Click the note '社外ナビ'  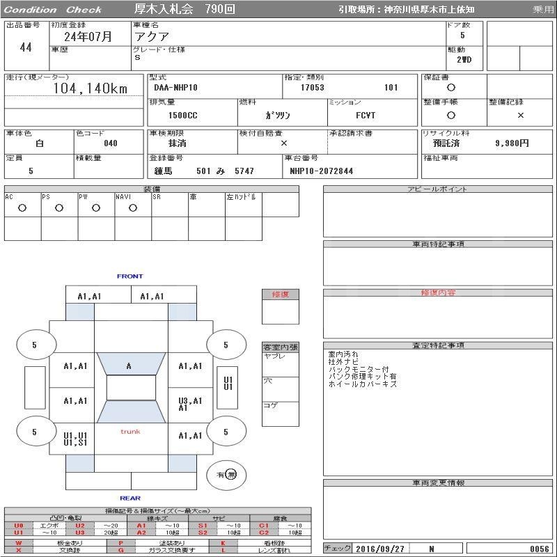[x=343, y=361]
